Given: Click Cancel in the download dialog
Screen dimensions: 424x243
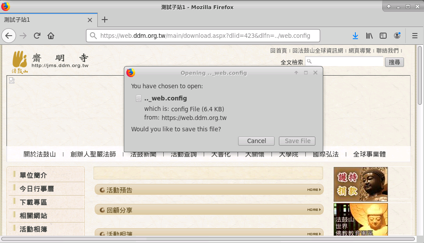Looking at the screenshot, I should pos(256,141).
